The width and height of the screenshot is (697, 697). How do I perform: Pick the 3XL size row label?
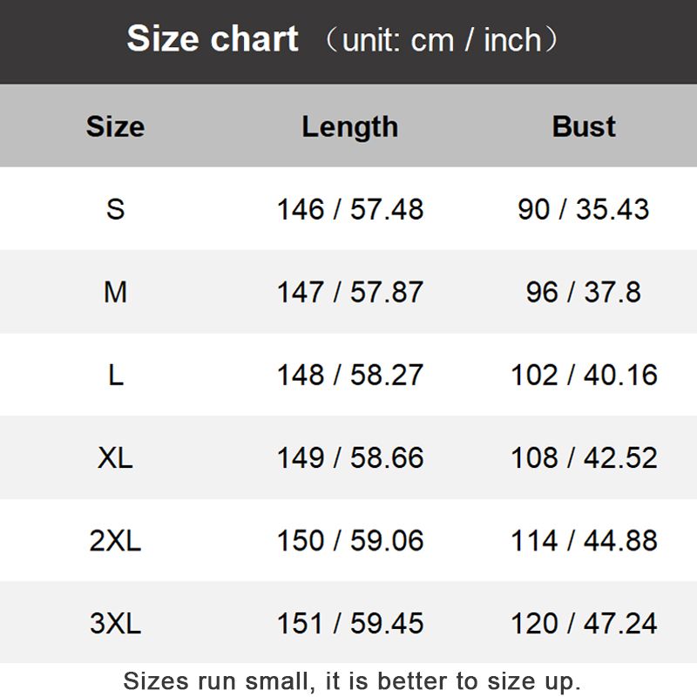pos(115,623)
